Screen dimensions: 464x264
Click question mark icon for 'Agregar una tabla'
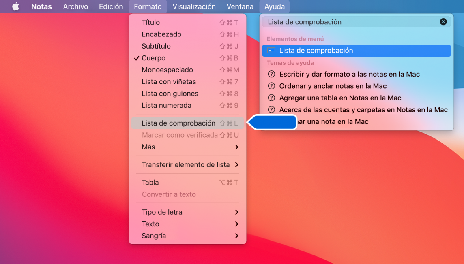[x=271, y=98]
